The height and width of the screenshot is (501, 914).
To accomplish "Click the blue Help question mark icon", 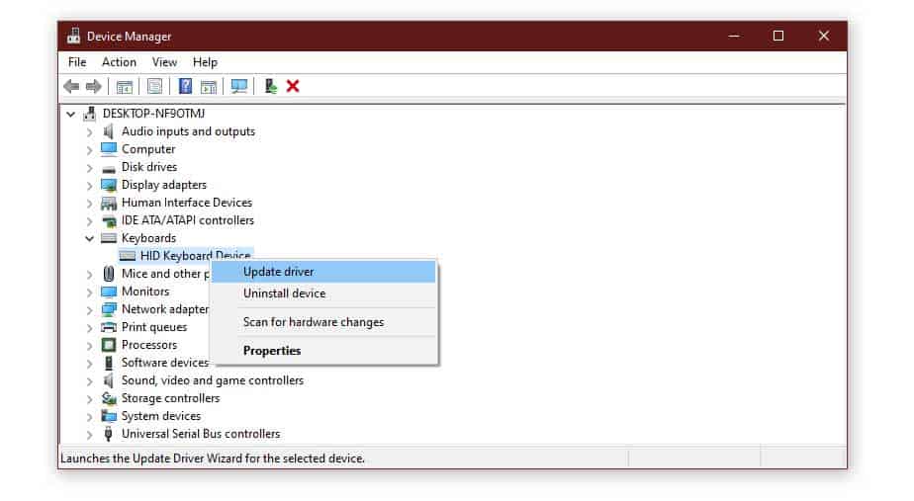I will (x=185, y=86).
